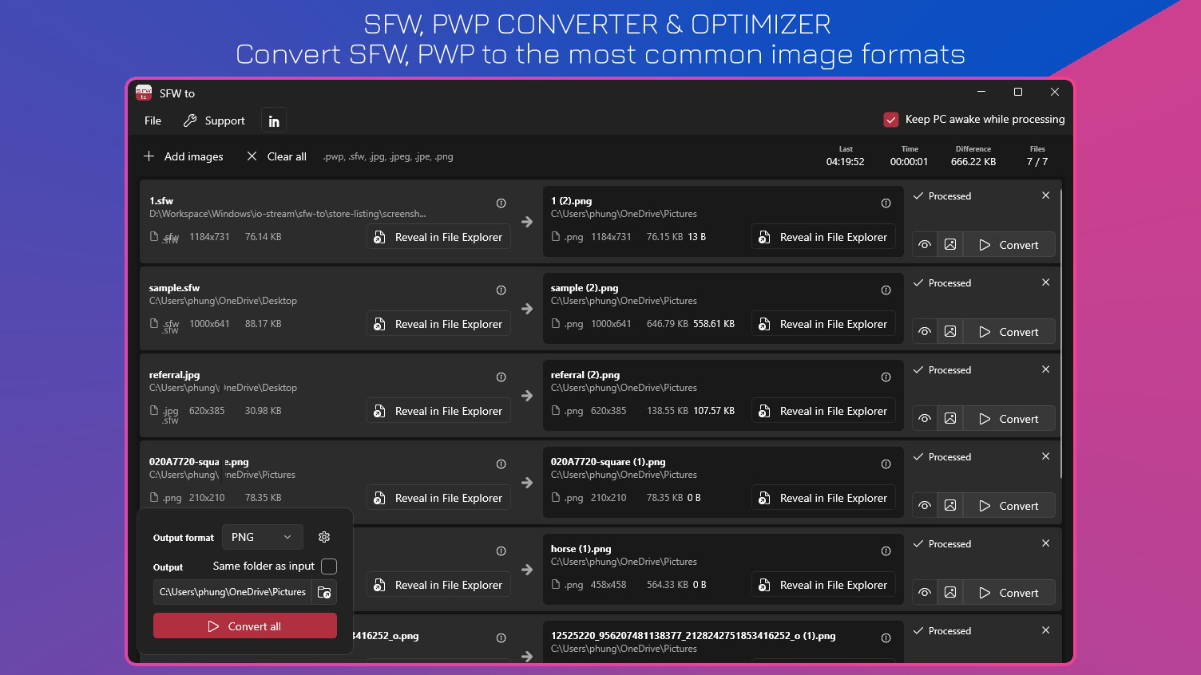Click the Add images plus icon
Image resolution: width=1201 pixels, height=675 pixels.
(149, 156)
